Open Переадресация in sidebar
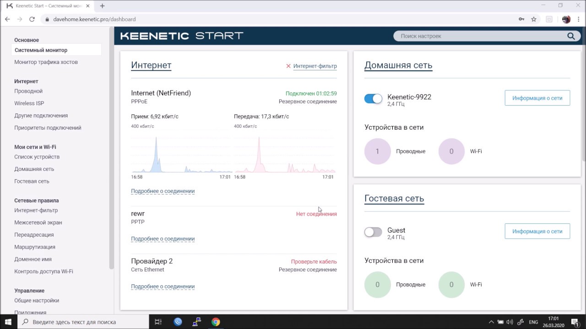Viewport: 586px width, 329px height. tap(34, 235)
